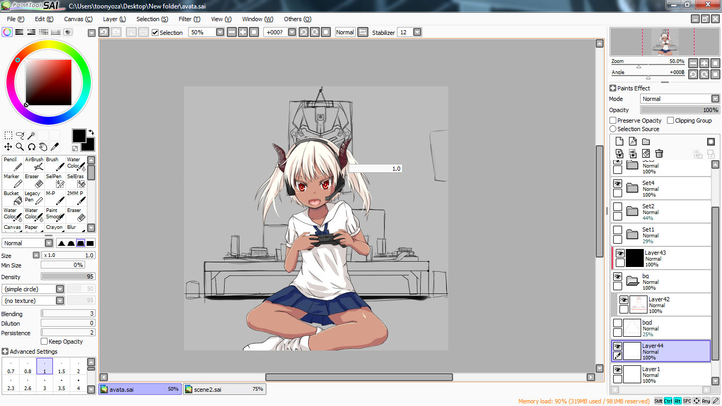Select the Pencil brush tool
The image size is (722, 406).
click(13, 164)
